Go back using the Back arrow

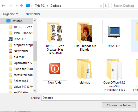3,6
